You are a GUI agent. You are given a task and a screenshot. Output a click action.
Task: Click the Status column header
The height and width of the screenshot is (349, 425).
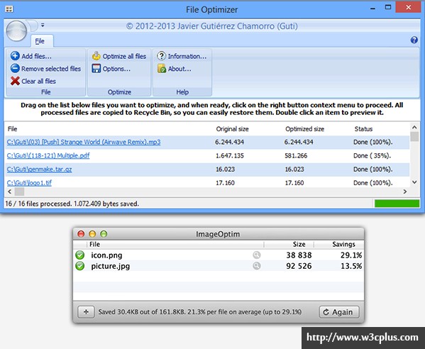pyautogui.click(x=363, y=129)
